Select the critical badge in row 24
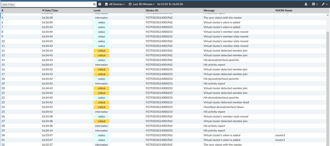Screen dimensions: 330x146 coord(101,107)
